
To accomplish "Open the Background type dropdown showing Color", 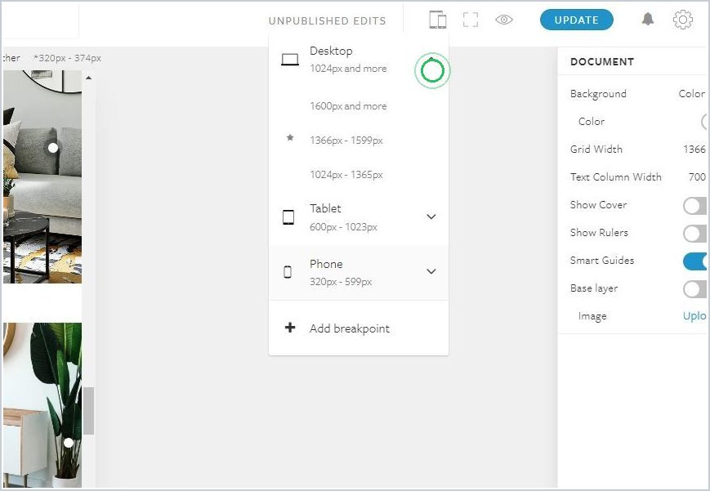I will (692, 94).
